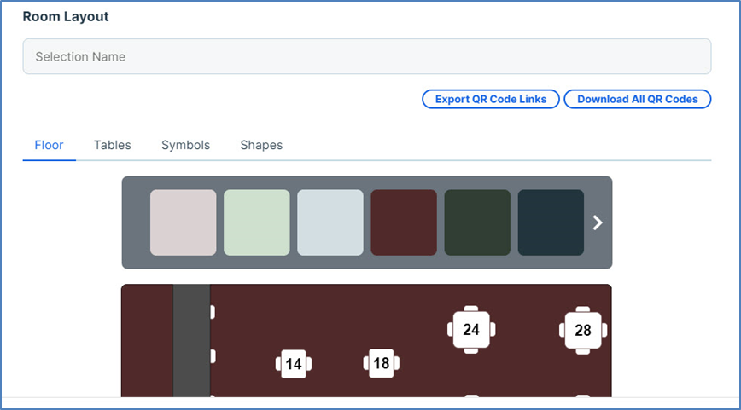This screenshot has width=741, height=410.
Task: Pick the dark green floor swatch
Action: (x=477, y=222)
